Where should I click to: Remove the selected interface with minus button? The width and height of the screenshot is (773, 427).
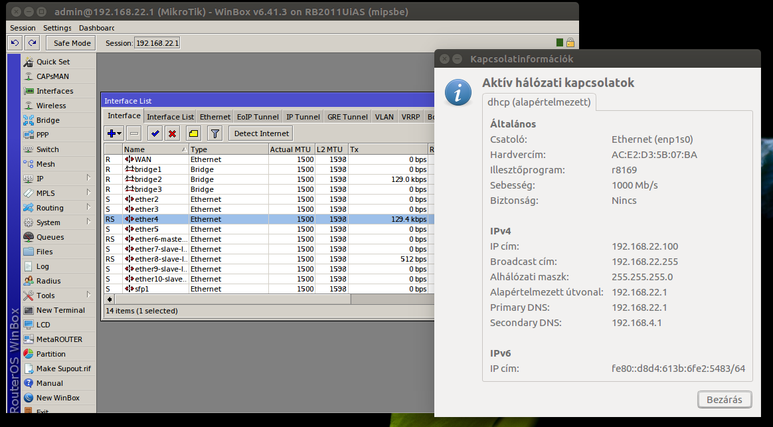(133, 133)
